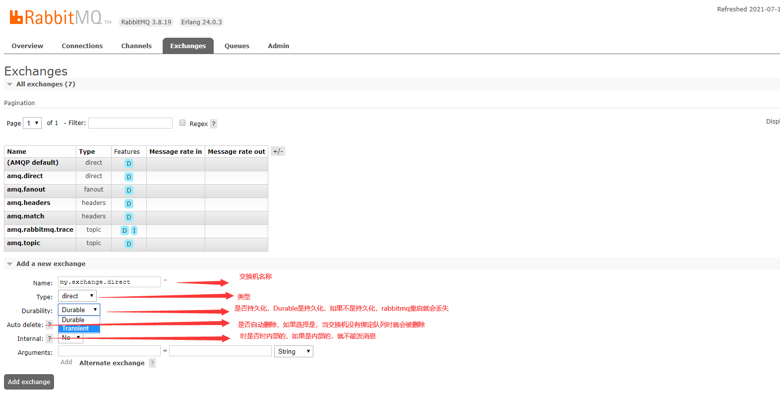
Task: Sort by Message rate out header
Action: click(x=237, y=152)
